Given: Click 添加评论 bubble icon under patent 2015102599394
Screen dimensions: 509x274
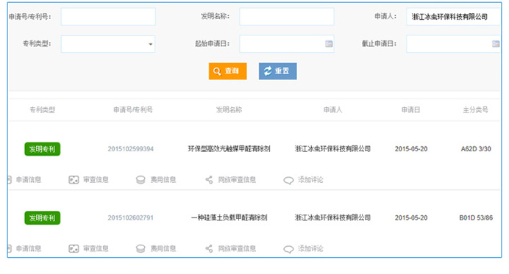Looking at the screenshot, I should (288, 180).
